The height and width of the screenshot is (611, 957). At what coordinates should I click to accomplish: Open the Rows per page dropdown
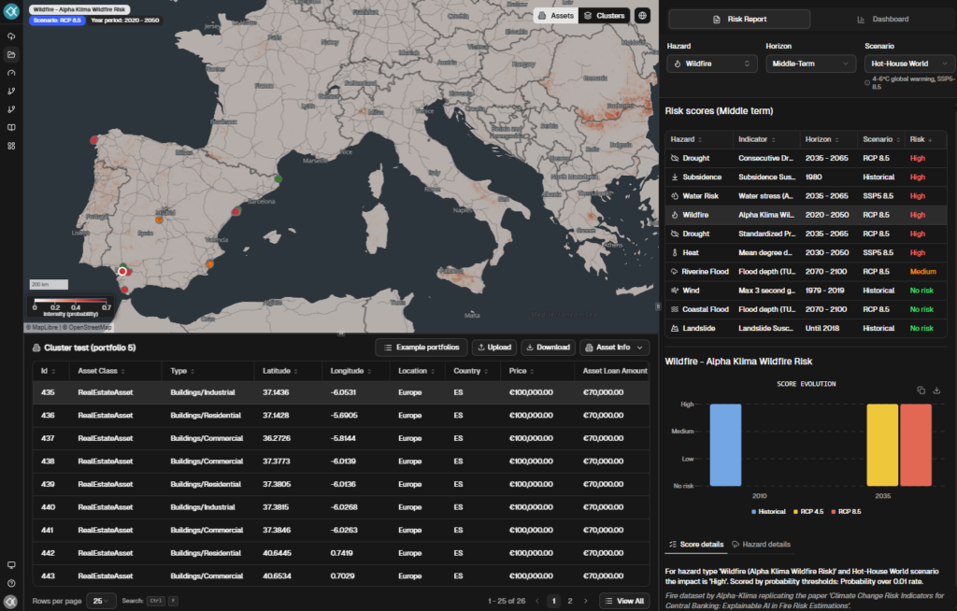click(100, 601)
